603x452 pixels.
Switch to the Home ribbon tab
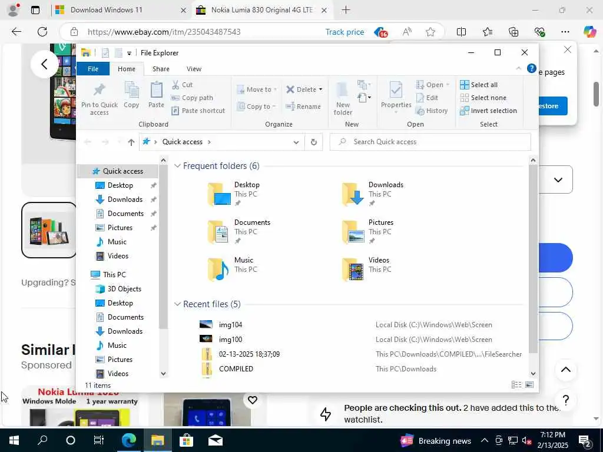pyautogui.click(x=127, y=69)
